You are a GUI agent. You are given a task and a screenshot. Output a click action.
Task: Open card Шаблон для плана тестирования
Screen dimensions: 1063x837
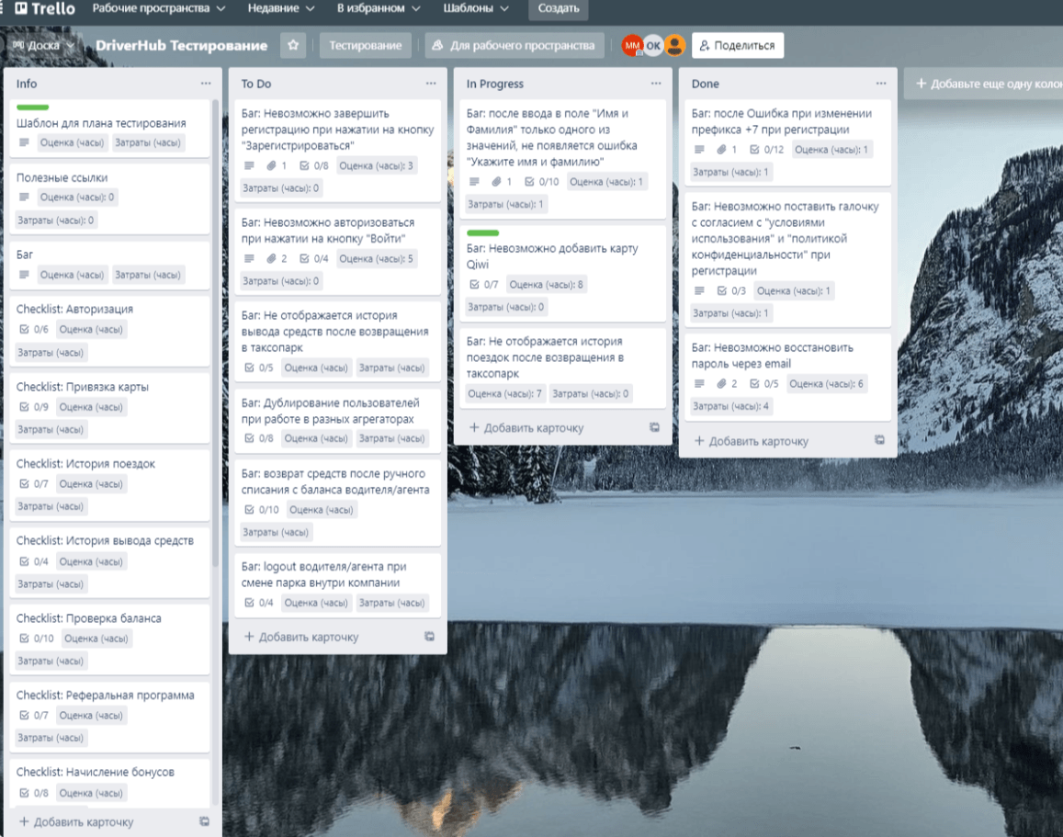[110, 129]
